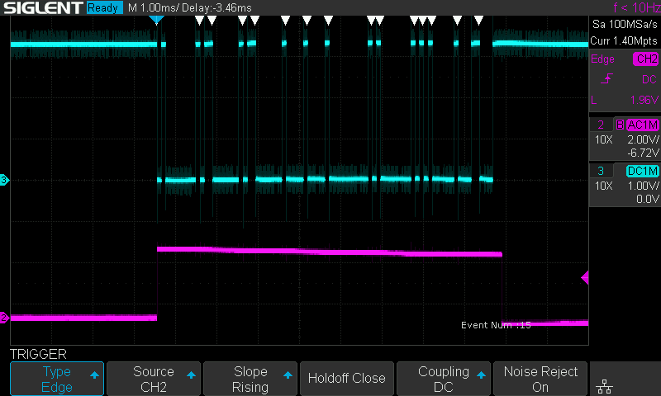Click the f < 10Hz frequency counter

tap(636, 7)
